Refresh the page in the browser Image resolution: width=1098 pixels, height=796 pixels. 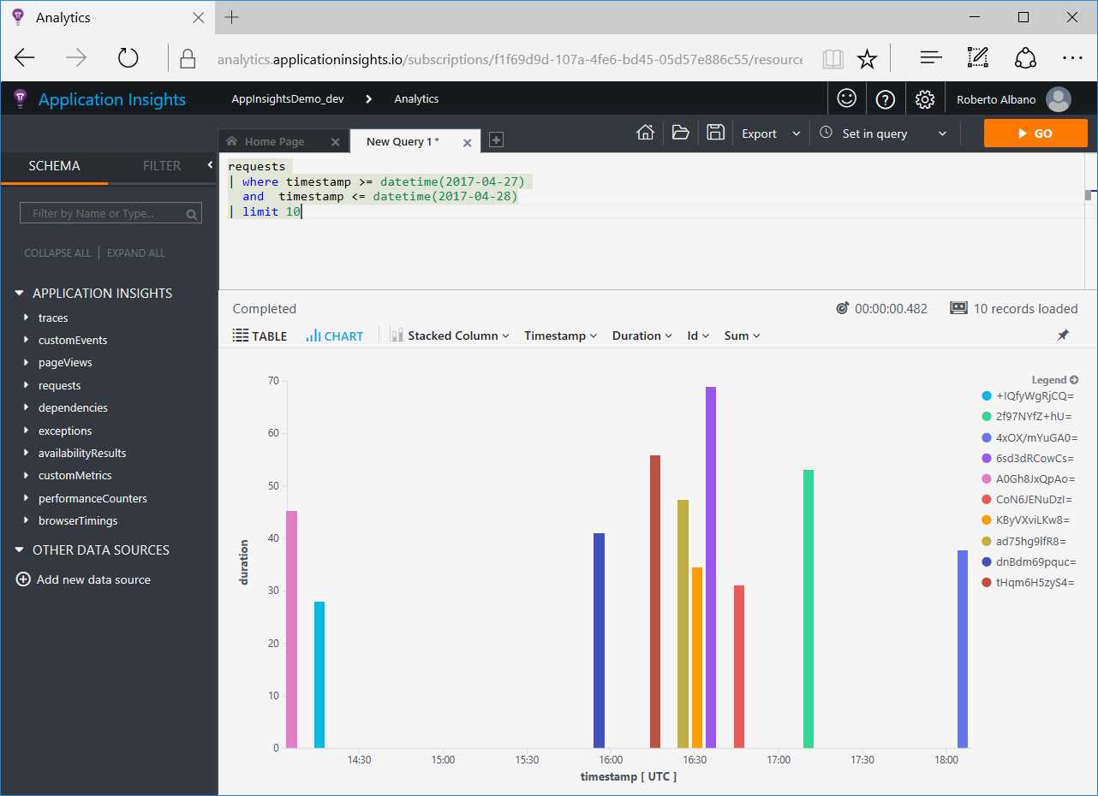(128, 58)
